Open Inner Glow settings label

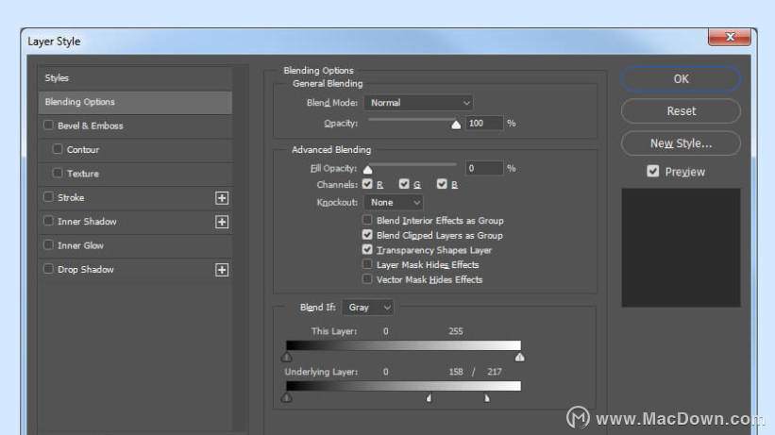point(80,245)
